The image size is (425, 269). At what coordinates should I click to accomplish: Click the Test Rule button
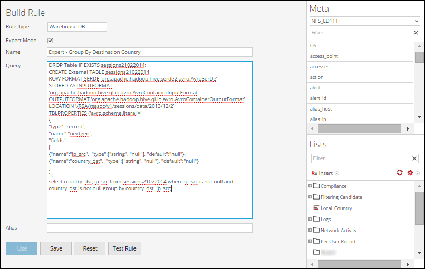124,248
